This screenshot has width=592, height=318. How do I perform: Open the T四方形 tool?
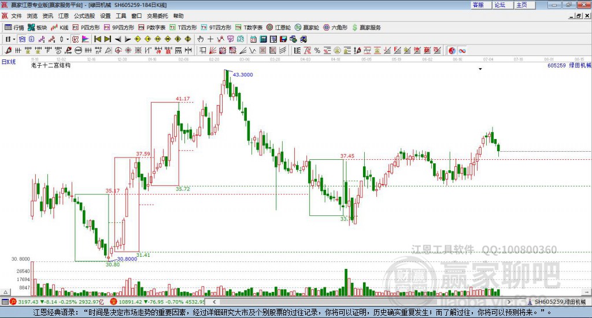[x=183, y=28]
